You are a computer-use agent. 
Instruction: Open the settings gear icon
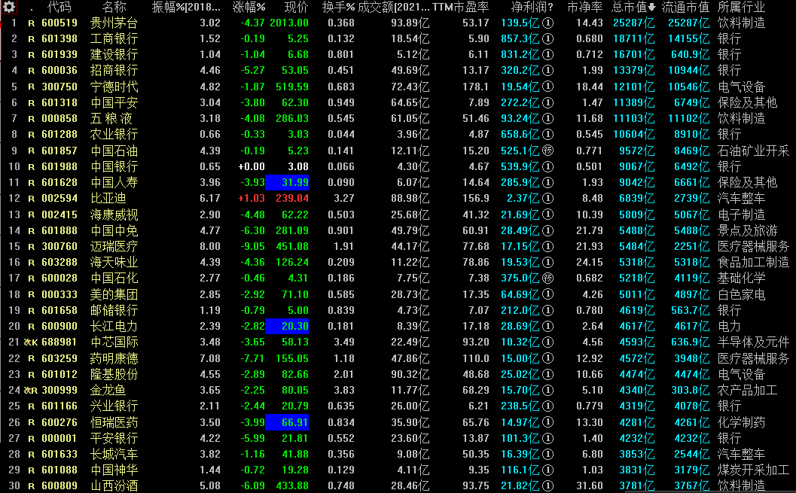(x=8, y=7)
